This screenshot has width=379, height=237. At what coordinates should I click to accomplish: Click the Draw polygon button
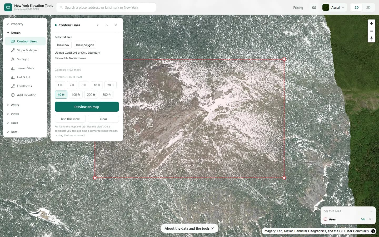pos(85,45)
